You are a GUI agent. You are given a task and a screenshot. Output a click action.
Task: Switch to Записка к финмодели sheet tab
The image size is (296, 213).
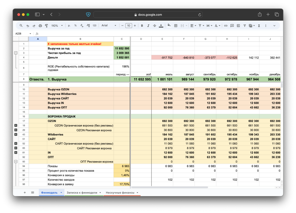pos(82,193)
